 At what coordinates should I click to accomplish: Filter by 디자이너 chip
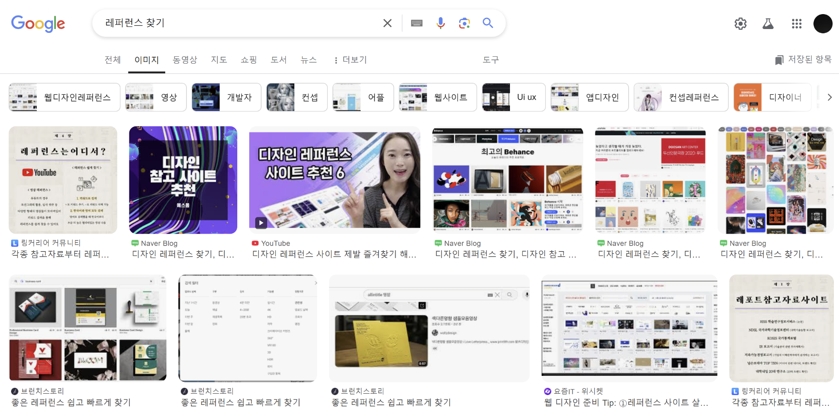click(x=772, y=97)
